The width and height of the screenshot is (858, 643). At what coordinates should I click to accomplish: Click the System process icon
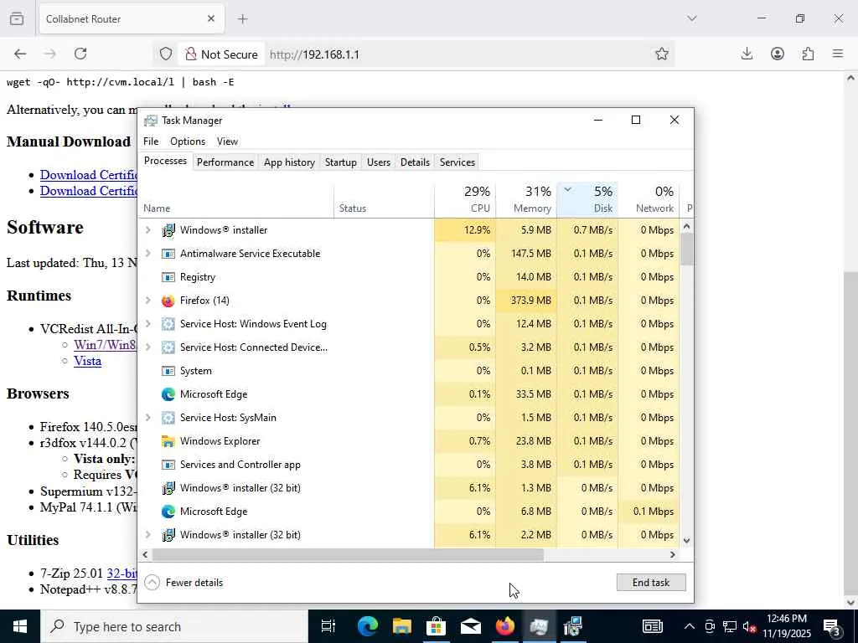click(168, 371)
